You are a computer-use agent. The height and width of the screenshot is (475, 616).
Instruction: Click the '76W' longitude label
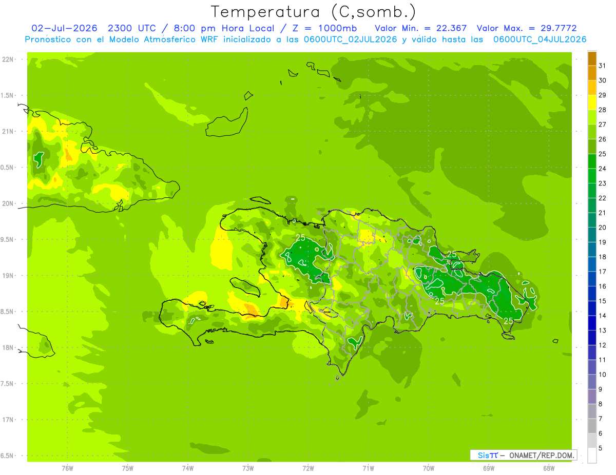pyautogui.click(x=67, y=468)
